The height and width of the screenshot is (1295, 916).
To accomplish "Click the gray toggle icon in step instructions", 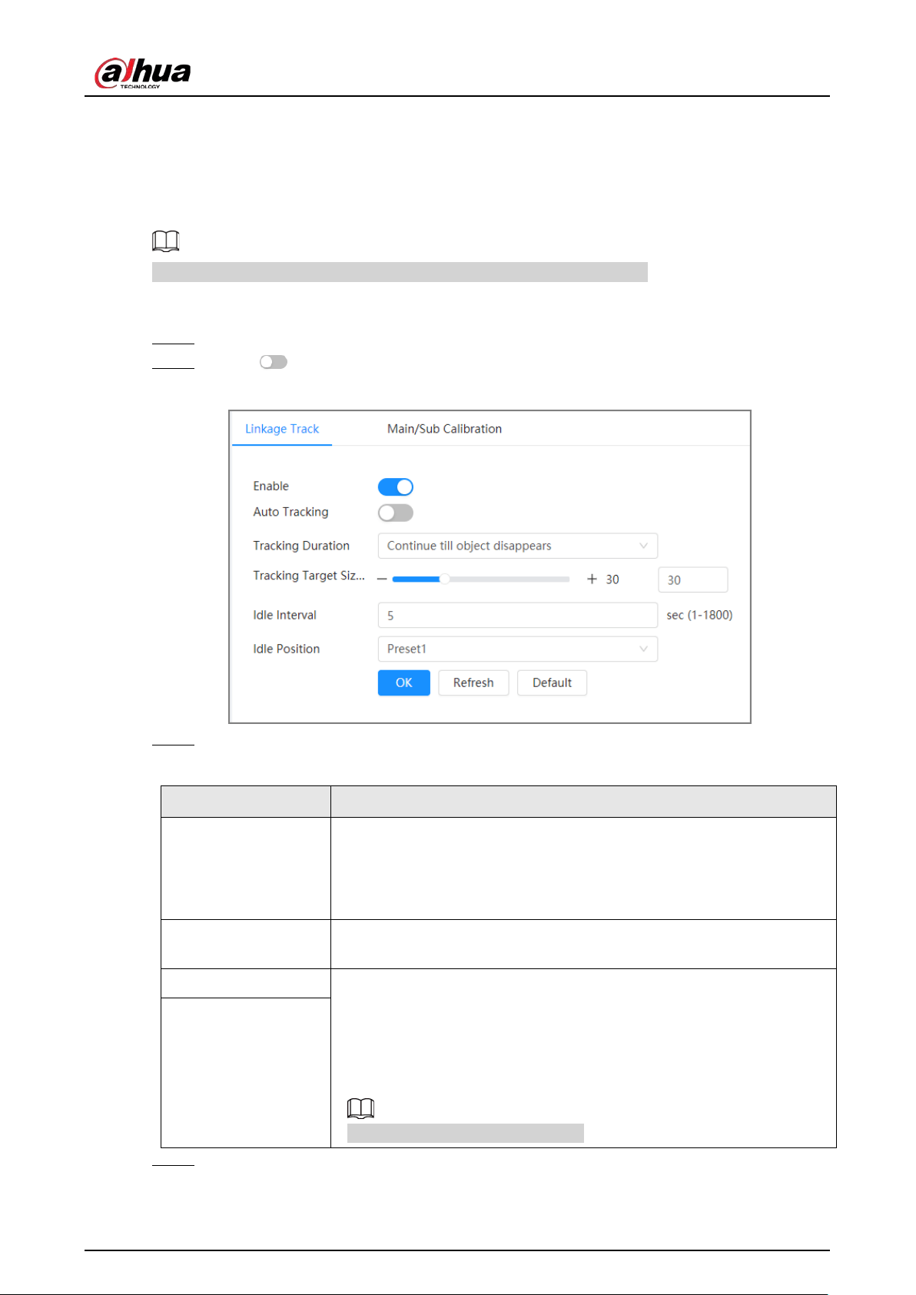I will pyautogui.click(x=274, y=362).
